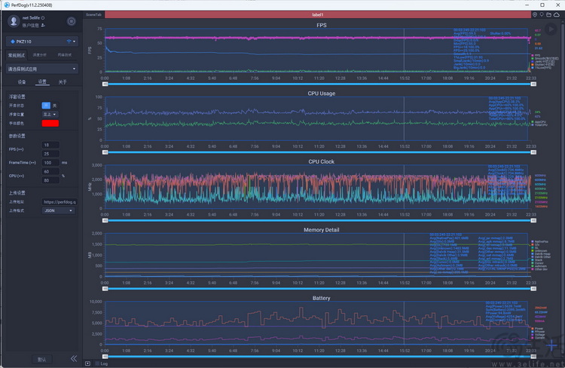The height and width of the screenshot is (368, 565).
Task: Click right handle of Memory Detail range slider
Action: click(533, 289)
